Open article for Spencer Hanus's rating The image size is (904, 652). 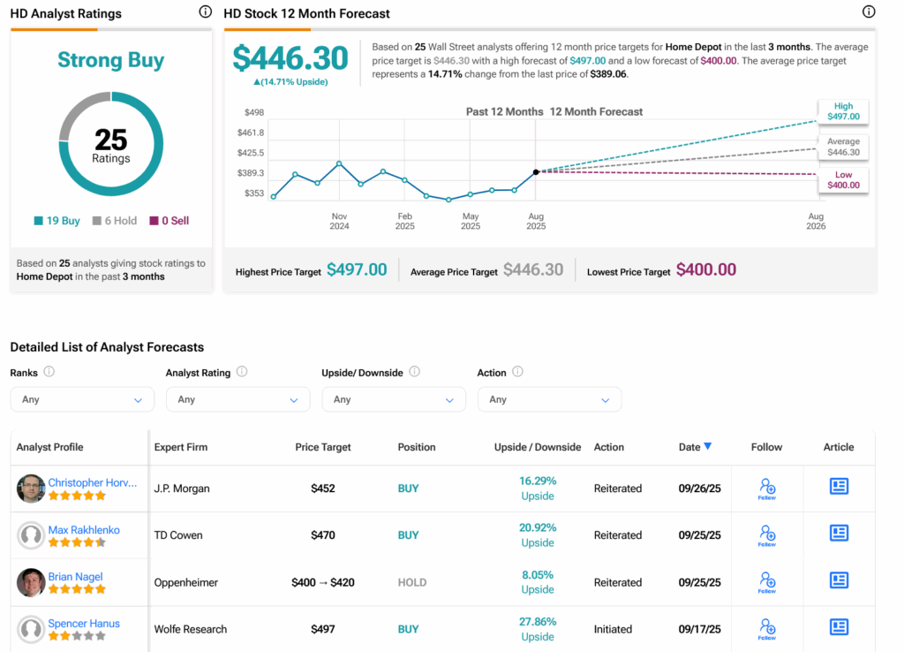839,627
